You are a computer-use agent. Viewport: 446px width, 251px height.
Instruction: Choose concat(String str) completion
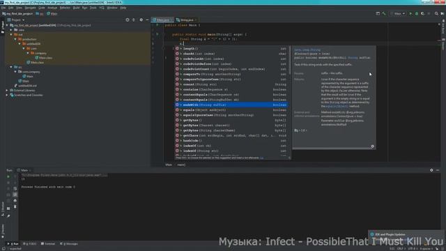click(x=231, y=84)
